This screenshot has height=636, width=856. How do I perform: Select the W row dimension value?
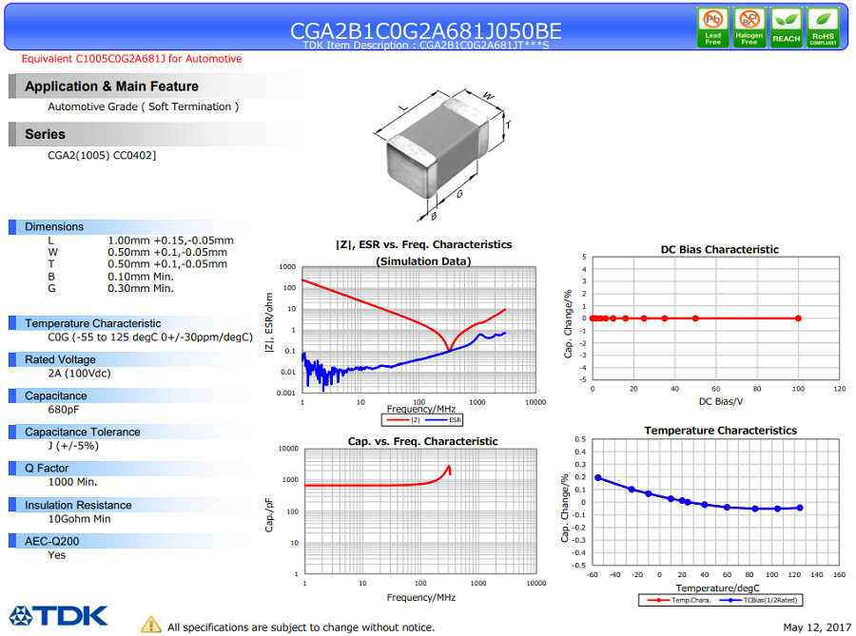[167, 252]
